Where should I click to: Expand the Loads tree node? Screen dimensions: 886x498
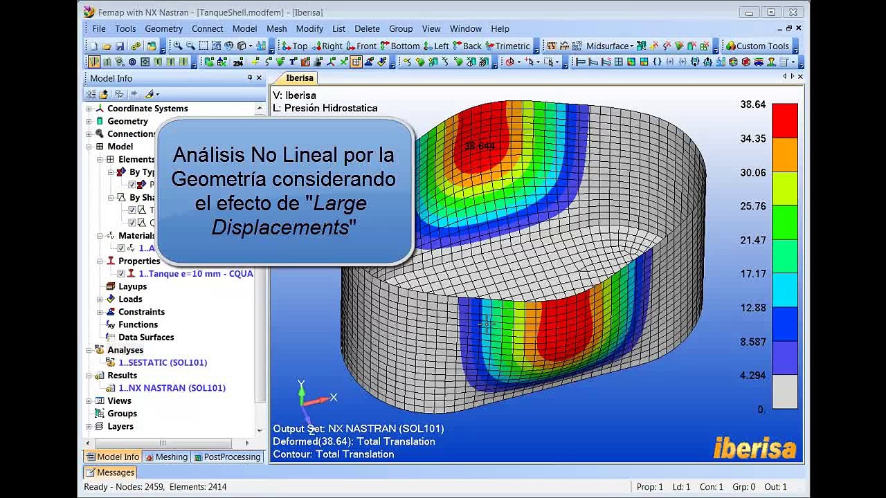100,299
